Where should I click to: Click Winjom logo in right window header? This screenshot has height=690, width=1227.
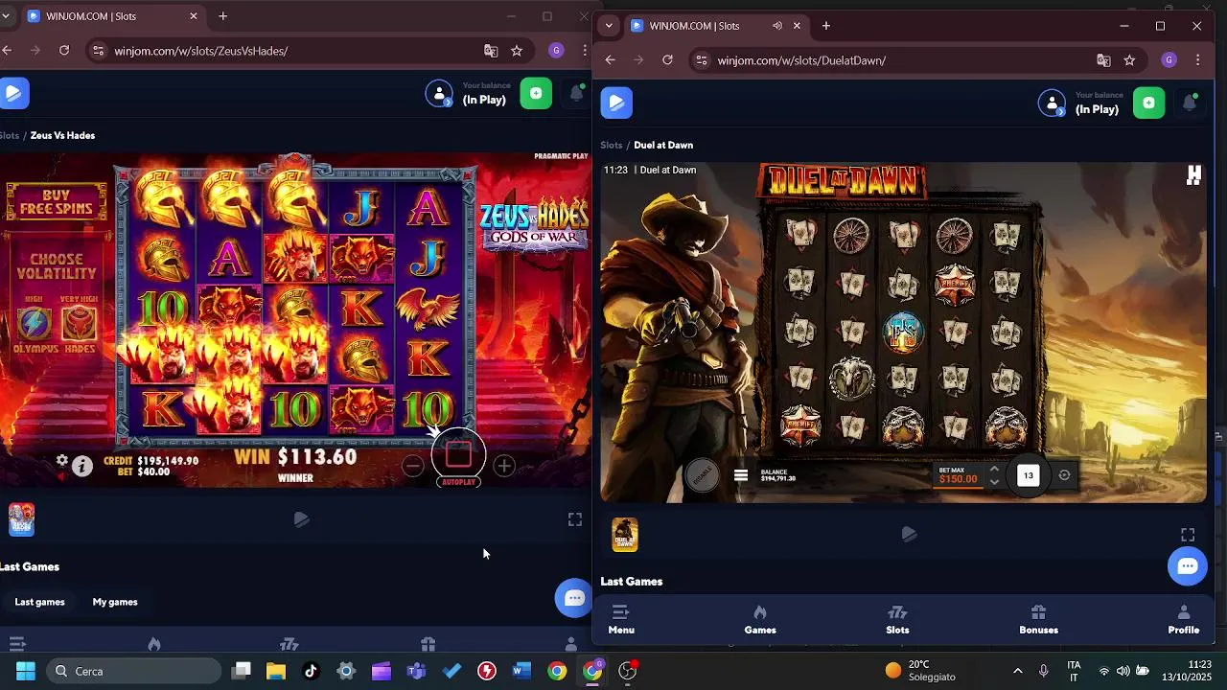click(616, 103)
